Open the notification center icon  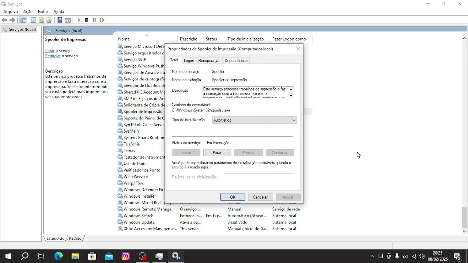point(457,256)
